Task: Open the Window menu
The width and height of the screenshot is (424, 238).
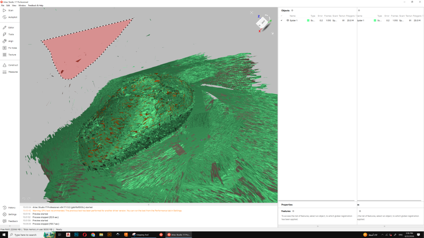Action: (22, 5)
